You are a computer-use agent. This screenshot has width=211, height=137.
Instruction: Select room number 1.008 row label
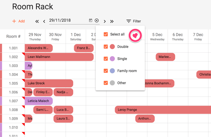coord(13,110)
